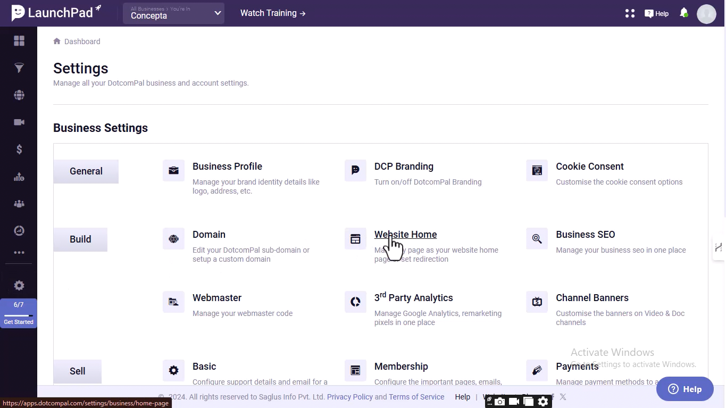
Task: Open the notifications bell icon
Action: coord(684,13)
